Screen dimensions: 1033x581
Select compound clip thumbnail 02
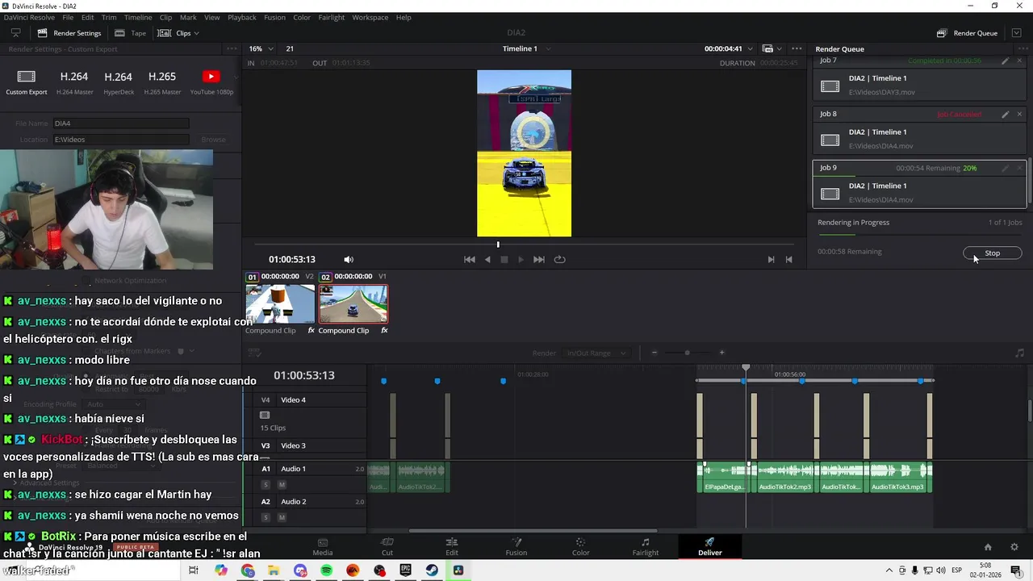(353, 303)
